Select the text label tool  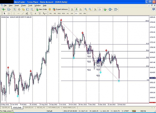[x=40, y=13]
